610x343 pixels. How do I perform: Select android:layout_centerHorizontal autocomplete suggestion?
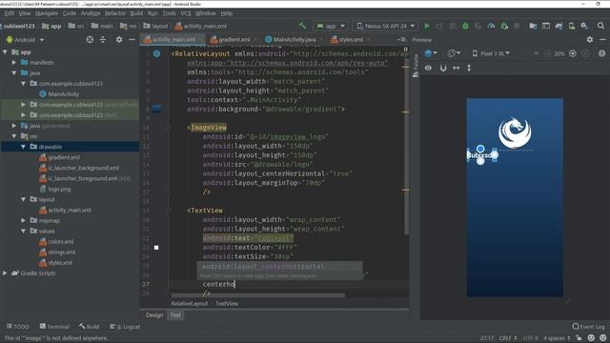point(279,267)
